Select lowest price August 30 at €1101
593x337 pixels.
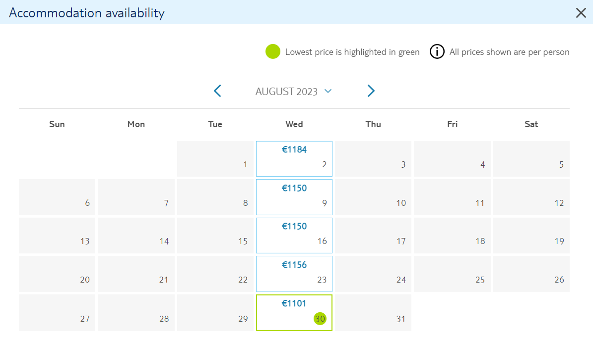(294, 313)
